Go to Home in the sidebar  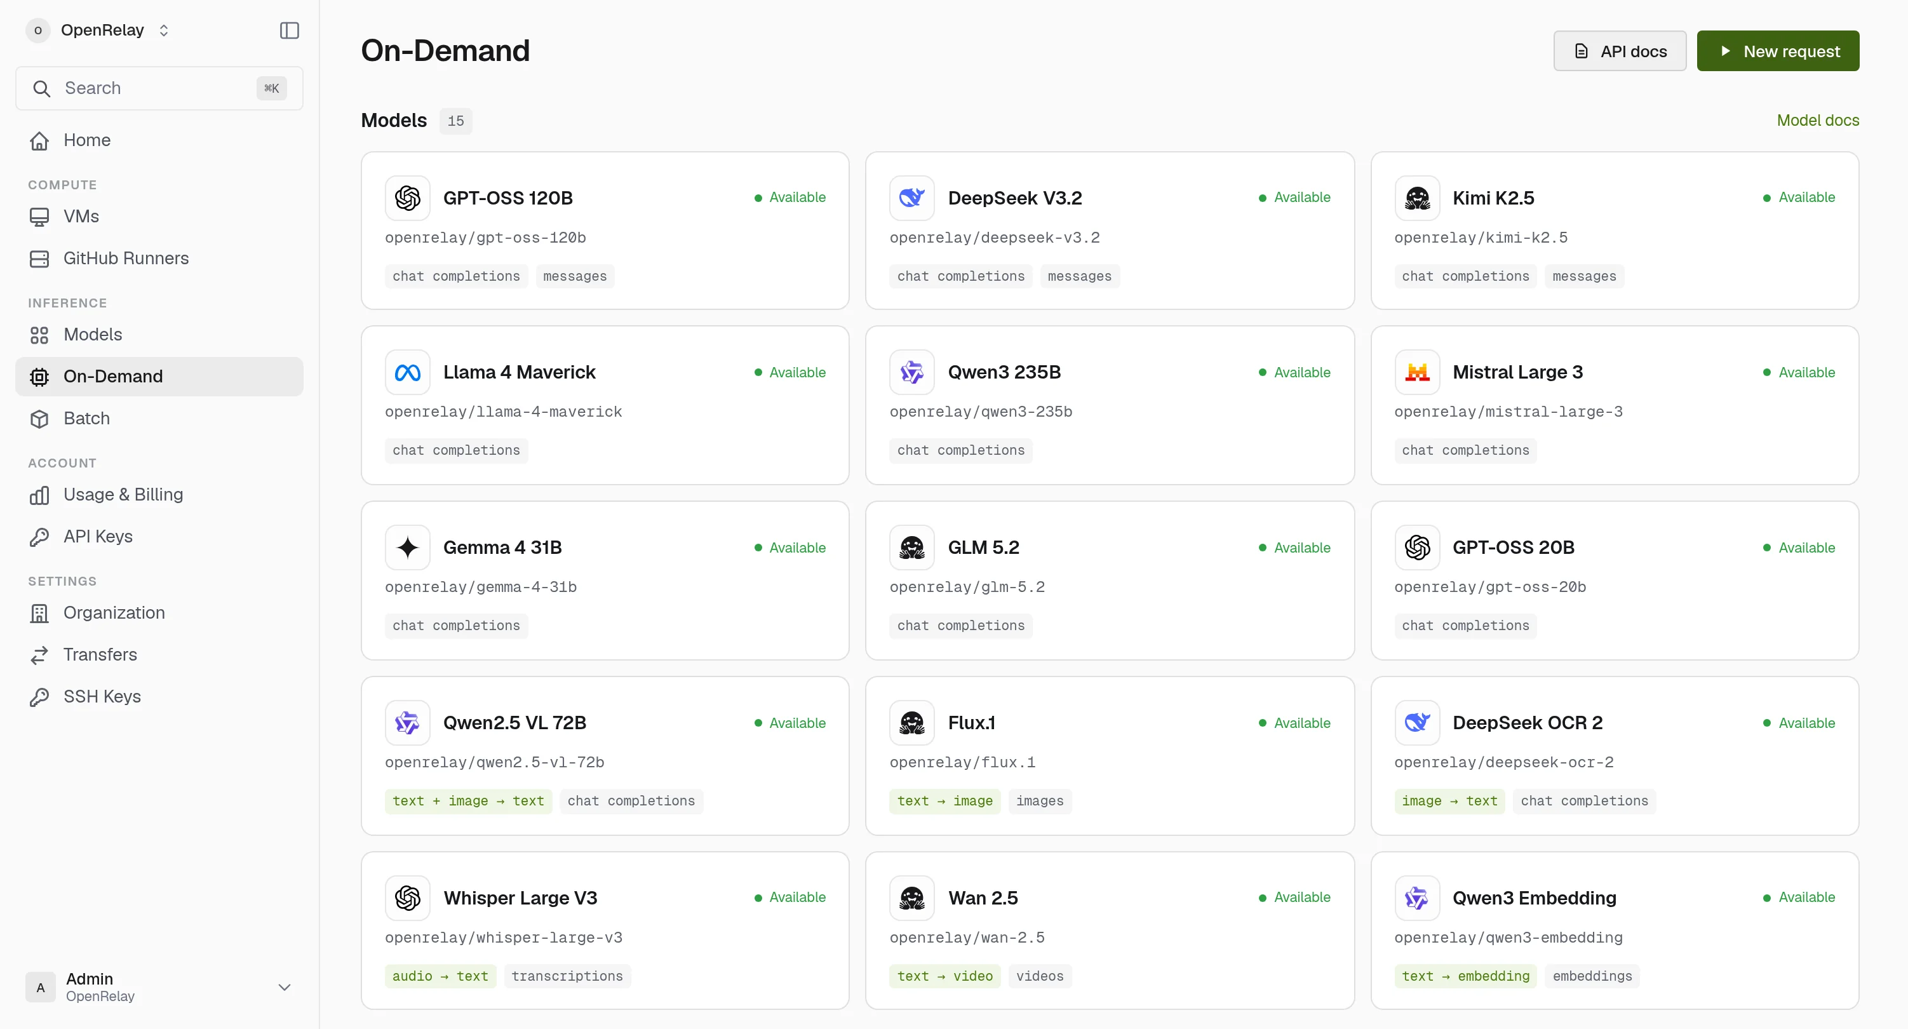tap(159, 140)
